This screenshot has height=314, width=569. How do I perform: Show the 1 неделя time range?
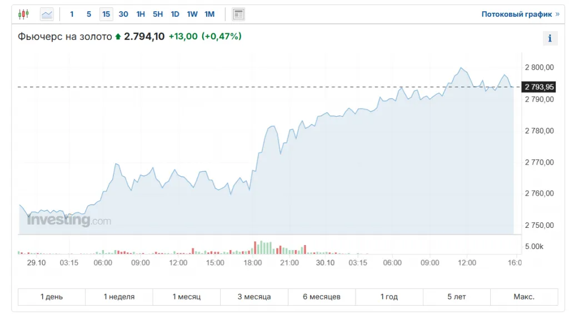[x=119, y=297]
